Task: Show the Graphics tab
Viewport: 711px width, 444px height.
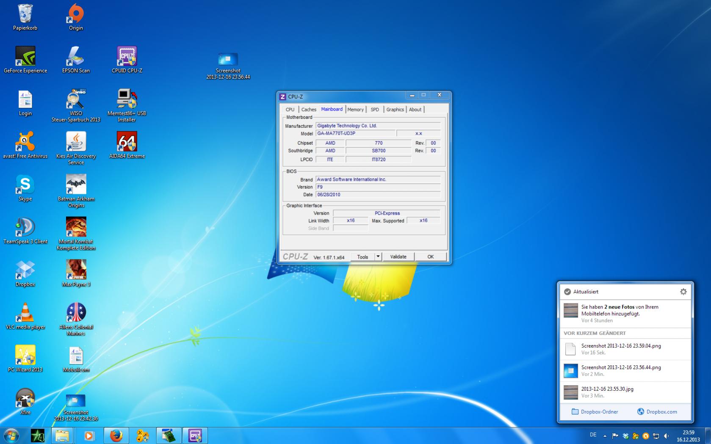Action: [x=395, y=110]
